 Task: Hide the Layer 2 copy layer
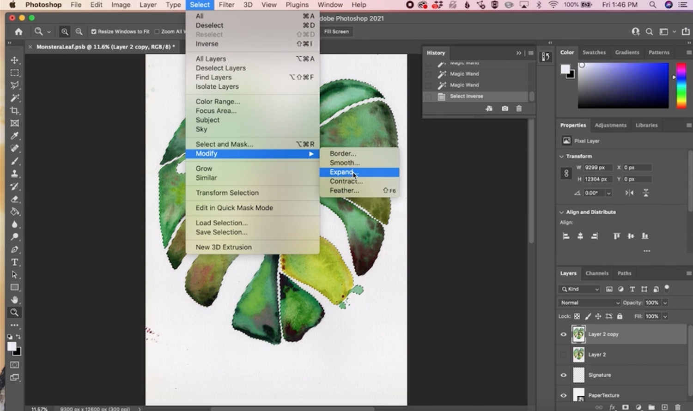pyautogui.click(x=563, y=334)
